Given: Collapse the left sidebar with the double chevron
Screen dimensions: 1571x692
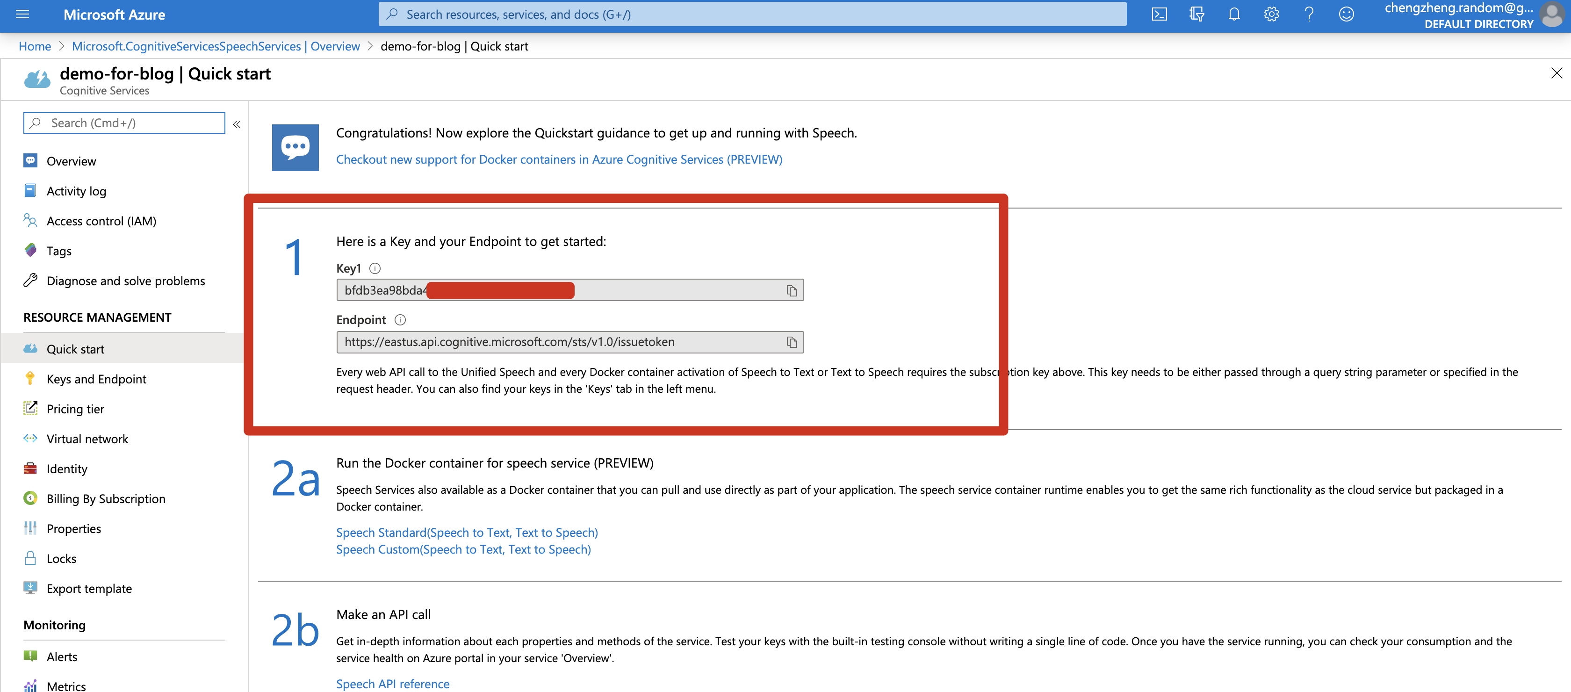Looking at the screenshot, I should pos(237,124).
